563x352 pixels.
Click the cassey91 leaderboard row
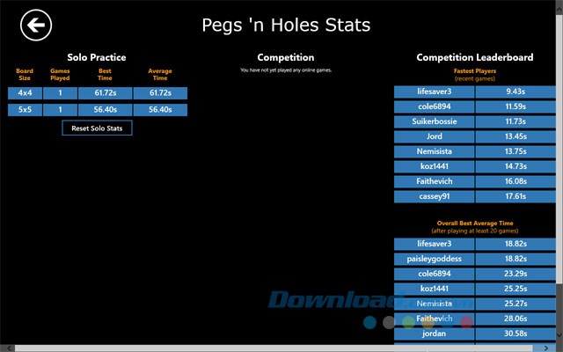435,197
